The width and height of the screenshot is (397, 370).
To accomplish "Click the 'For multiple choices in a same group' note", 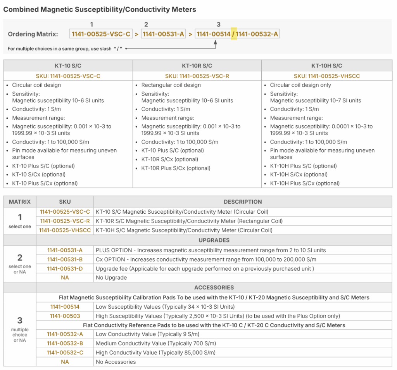I will pos(65,48).
